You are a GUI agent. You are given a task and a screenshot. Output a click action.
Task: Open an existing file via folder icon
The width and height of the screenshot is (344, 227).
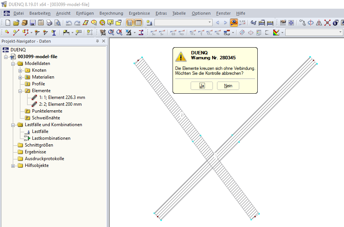pyautogui.click(x=16, y=23)
